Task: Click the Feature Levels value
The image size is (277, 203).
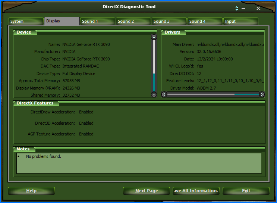Action: [x=230, y=81]
